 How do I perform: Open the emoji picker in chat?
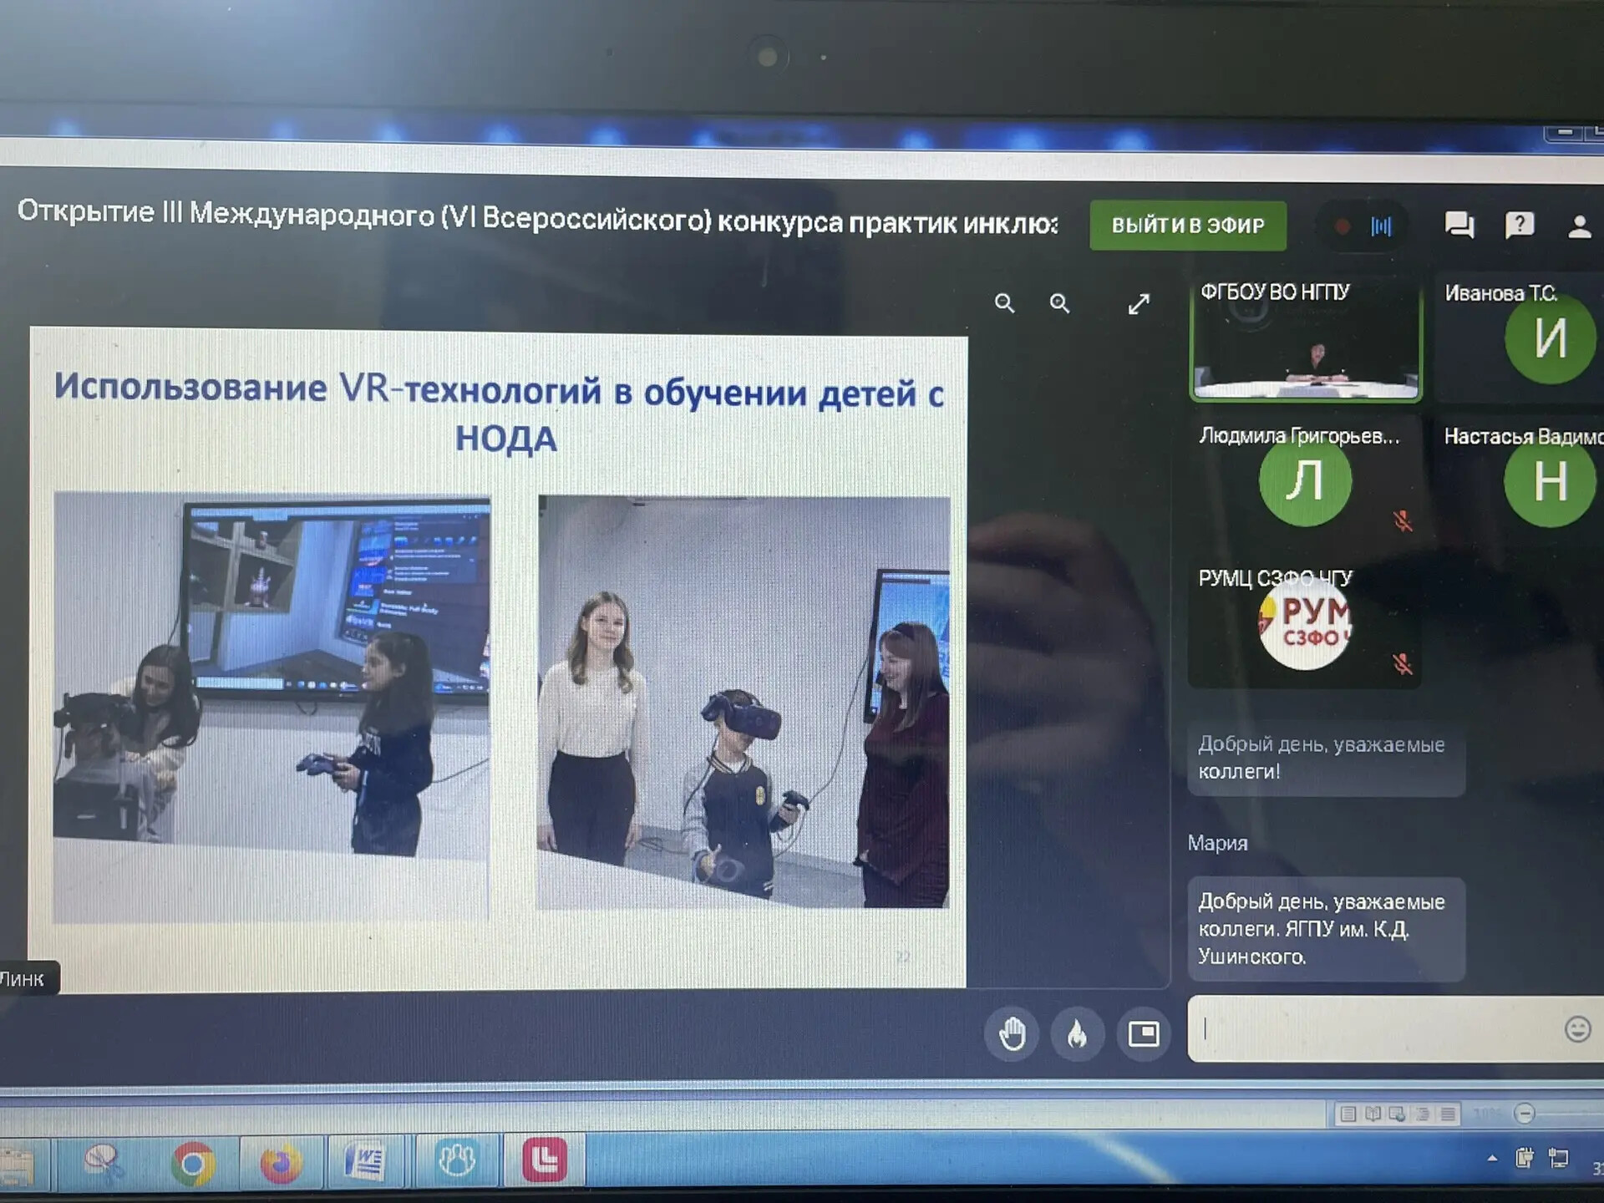(1576, 1029)
